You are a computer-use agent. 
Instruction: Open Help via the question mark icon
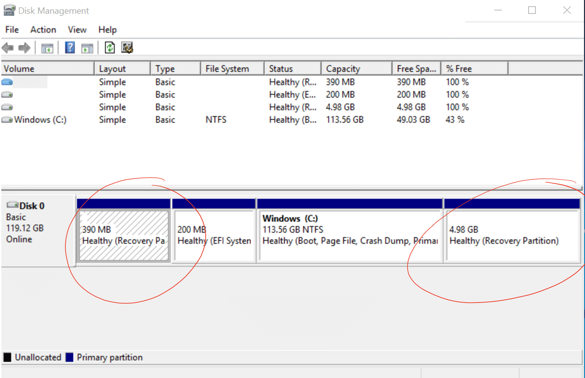[x=70, y=48]
